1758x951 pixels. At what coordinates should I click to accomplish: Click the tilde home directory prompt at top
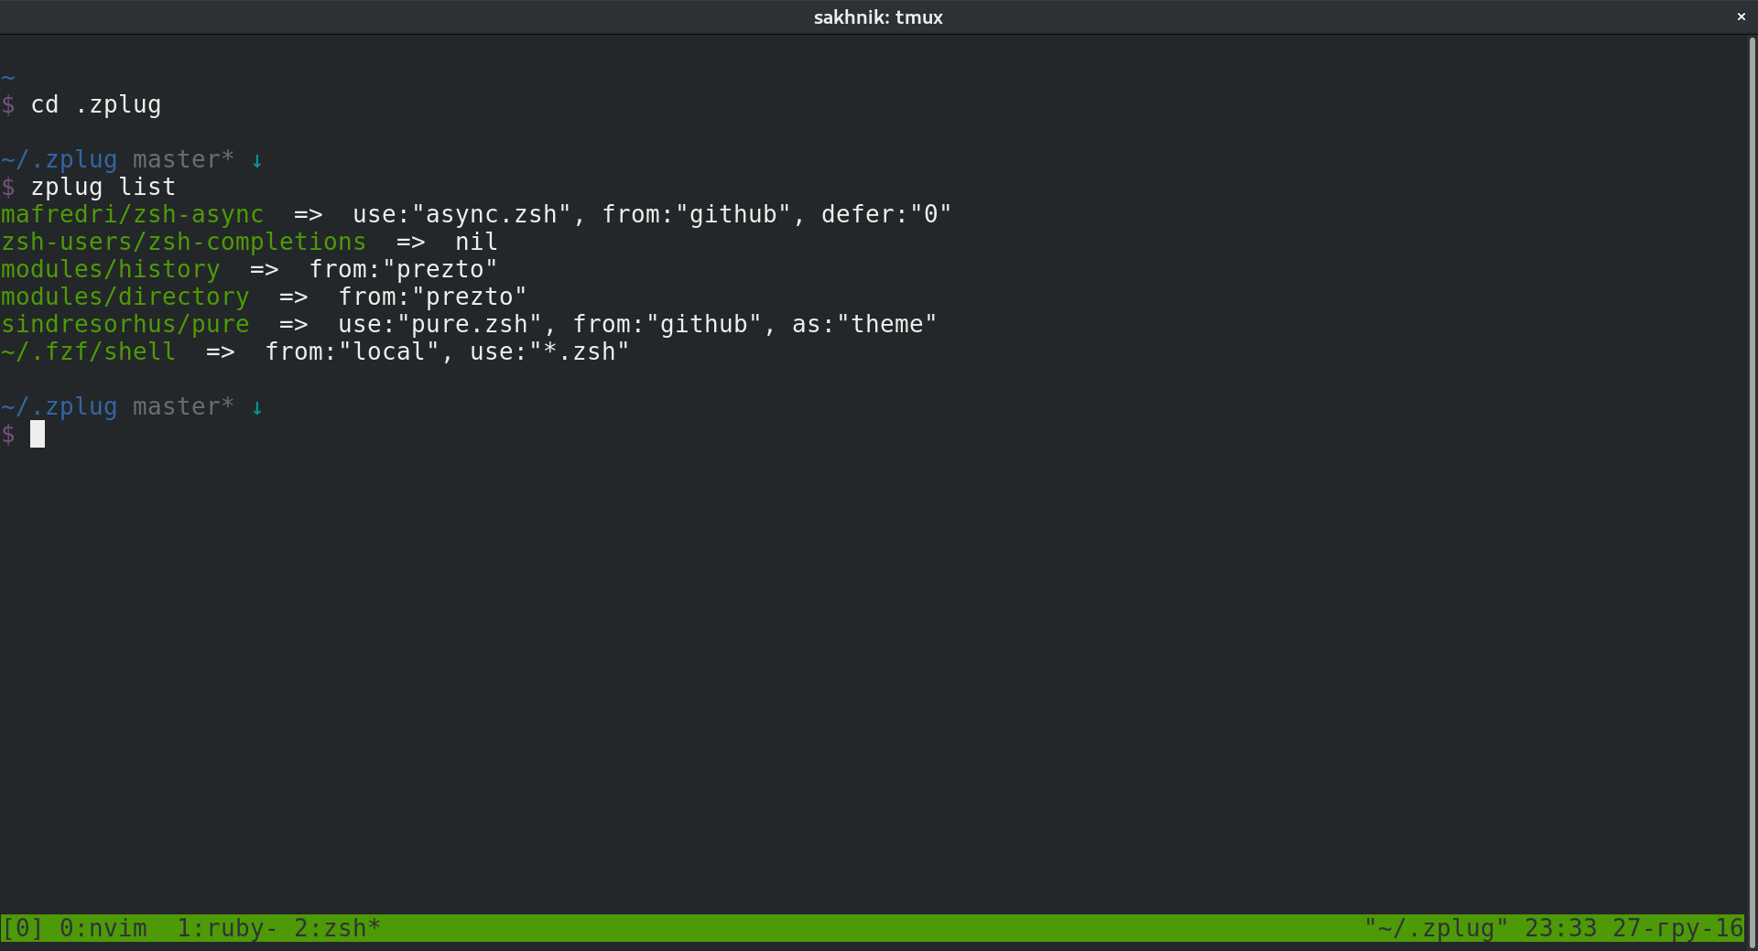(8, 78)
